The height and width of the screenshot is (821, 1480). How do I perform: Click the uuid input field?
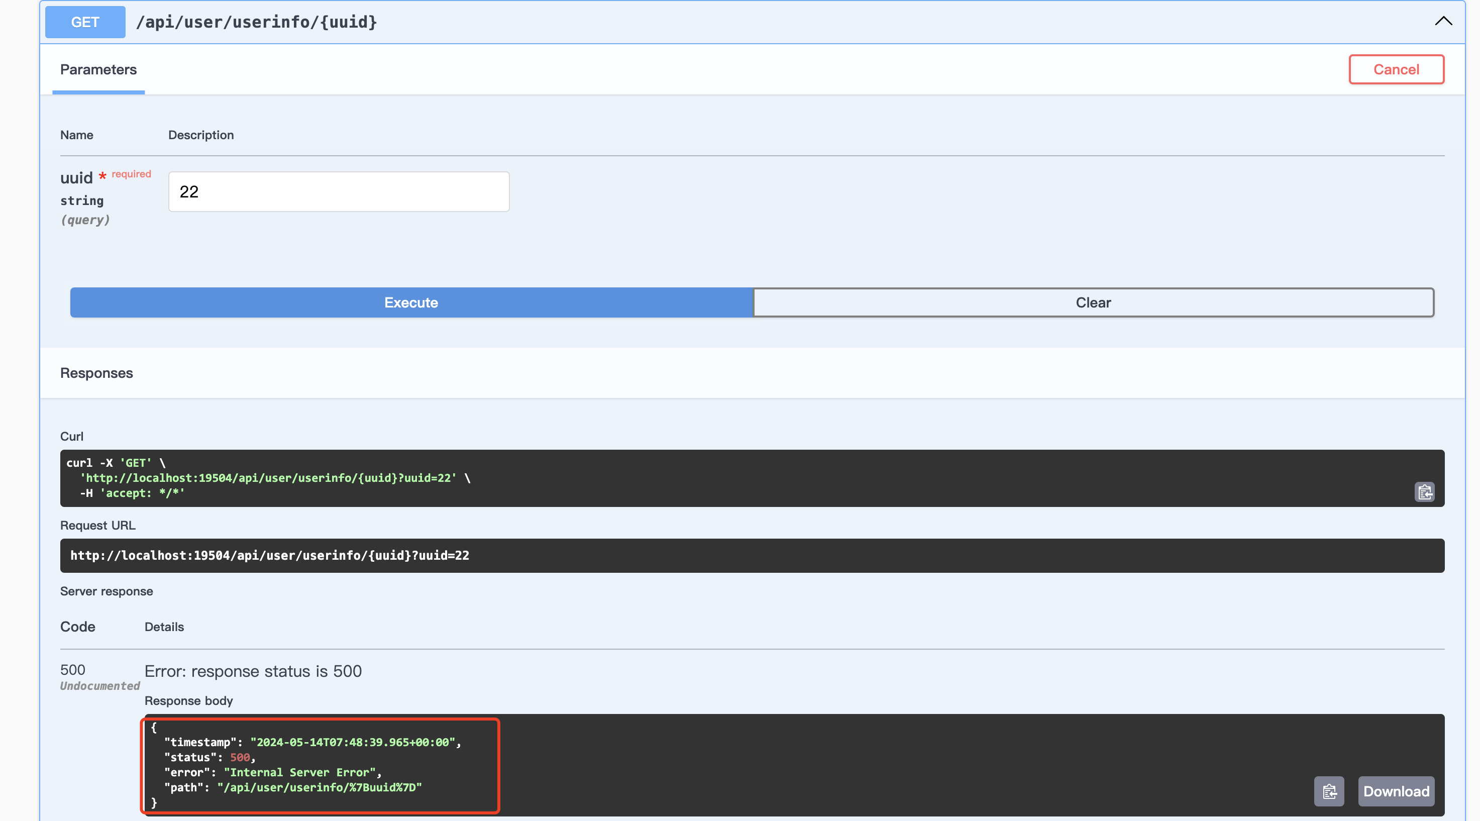click(339, 192)
